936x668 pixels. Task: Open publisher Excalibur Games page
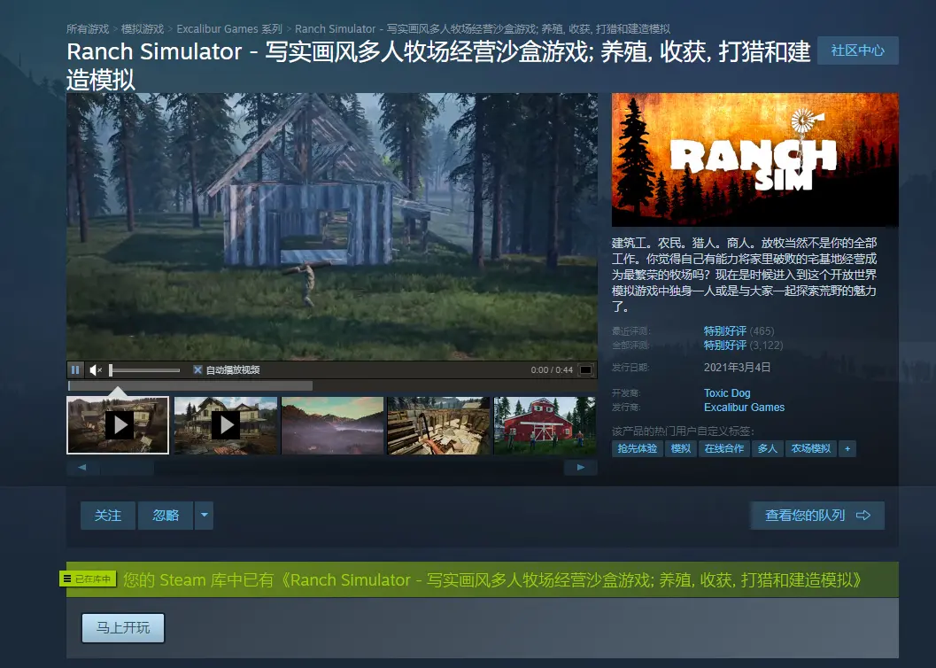tap(745, 408)
